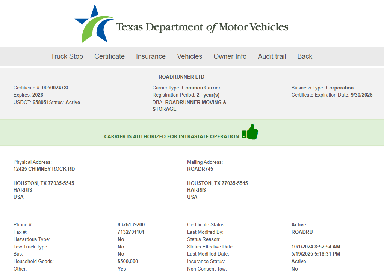Open the Vehicles section
Image resolution: width=384 pixels, height=277 pixels.
click(189, 56)
